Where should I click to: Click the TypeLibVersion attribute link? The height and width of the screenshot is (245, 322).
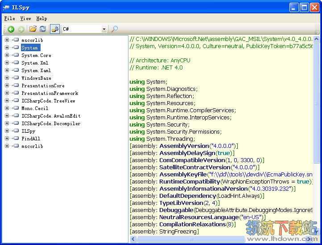(x=182, y=203)
